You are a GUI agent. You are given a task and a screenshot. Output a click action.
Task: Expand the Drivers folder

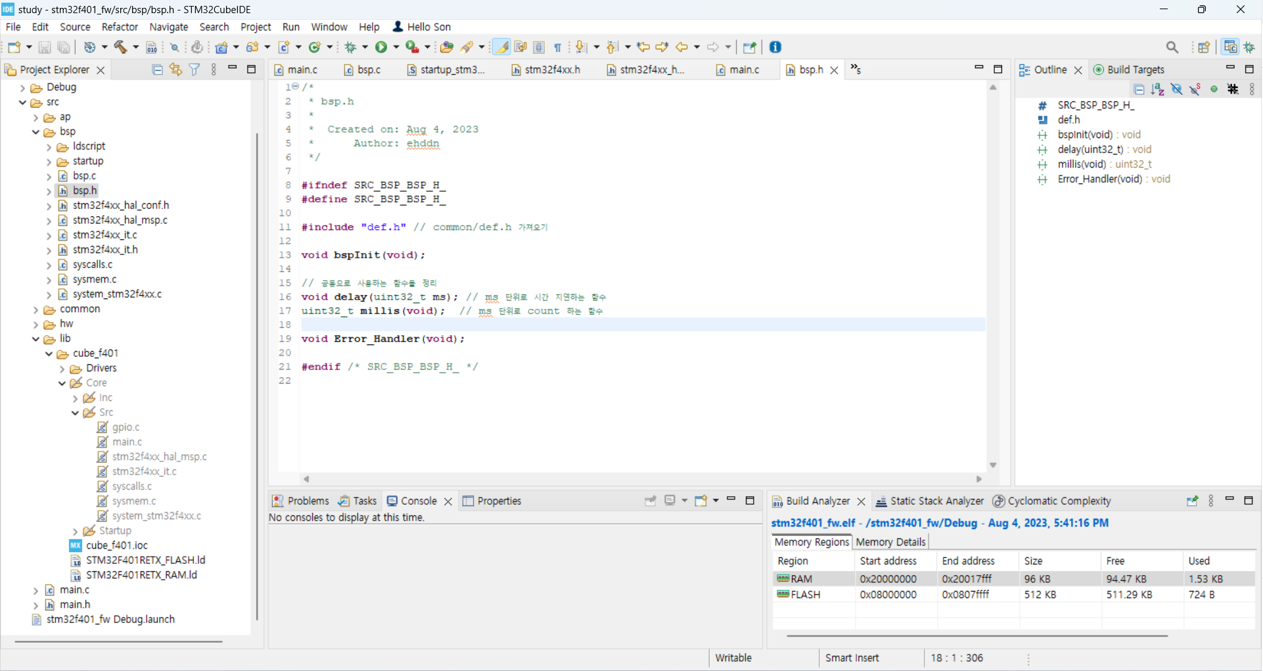[62, 369]
